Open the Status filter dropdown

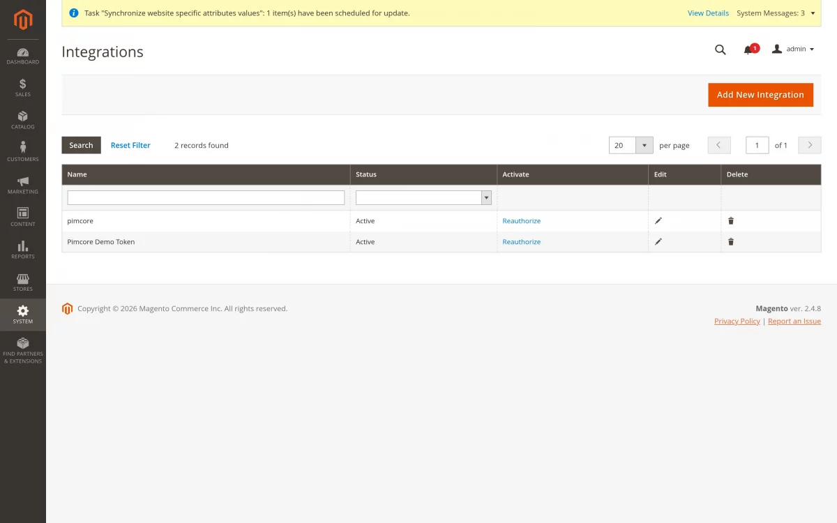pyautogui.click(x=423, y=197)
